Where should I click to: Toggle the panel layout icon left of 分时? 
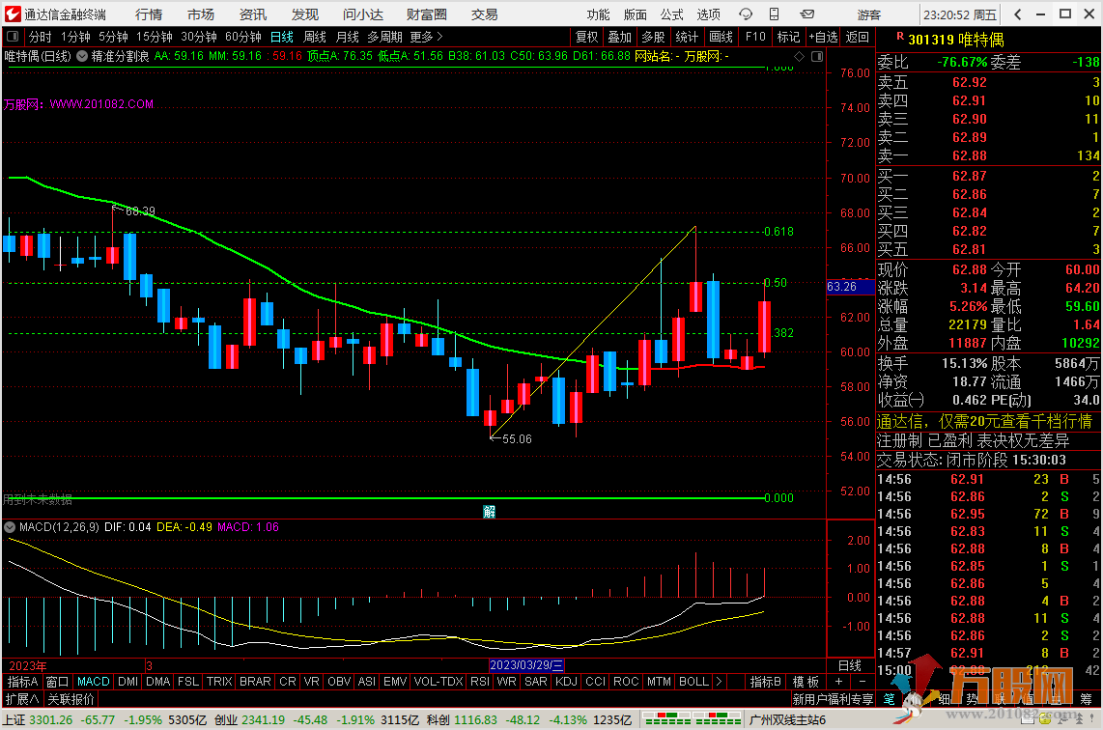[12, 37]
